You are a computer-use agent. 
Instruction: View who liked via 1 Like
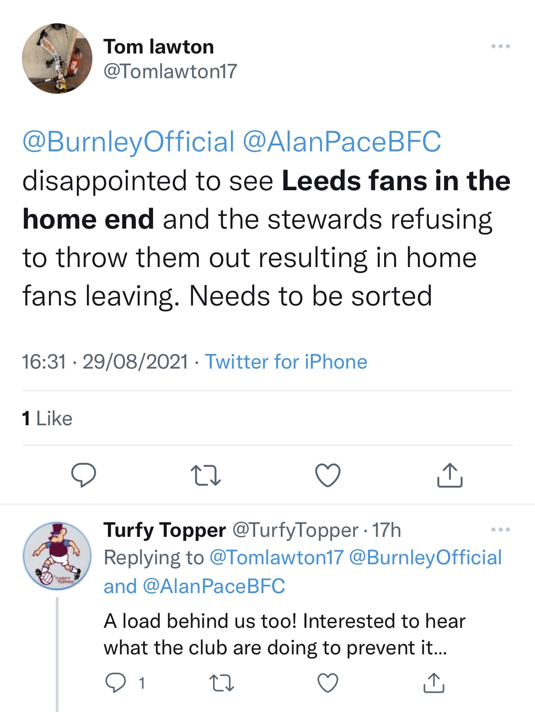coord(47,418)
